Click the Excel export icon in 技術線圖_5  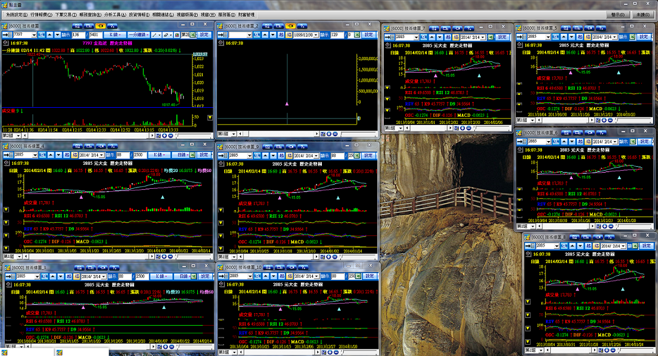(x=633, y=37)
